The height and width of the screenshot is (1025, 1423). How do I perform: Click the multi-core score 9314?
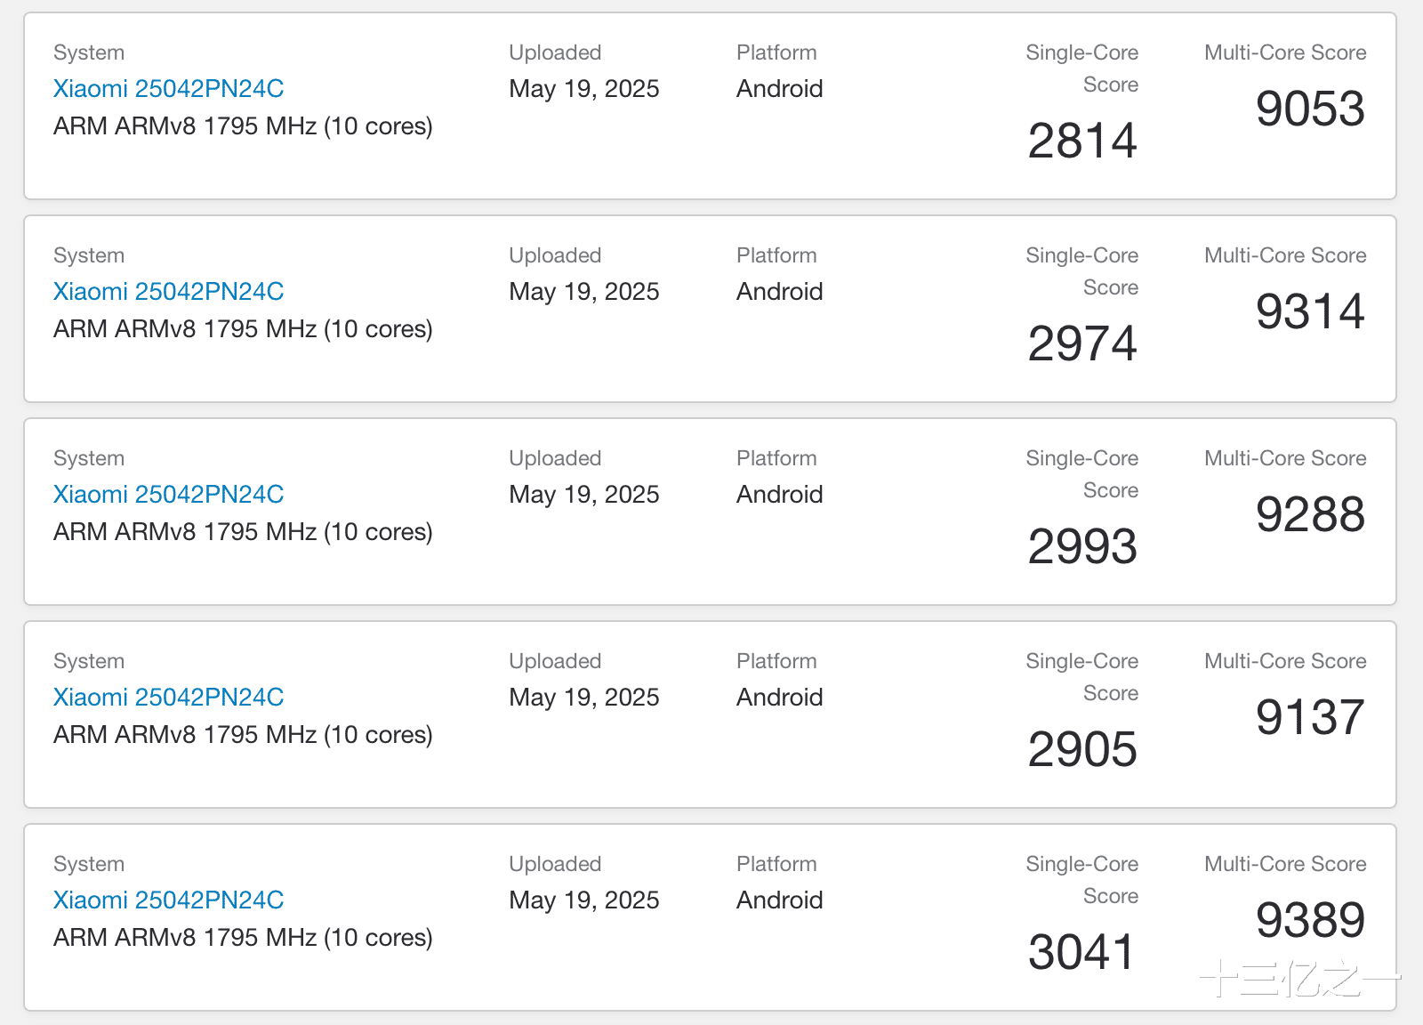(x=1309, y=311)
